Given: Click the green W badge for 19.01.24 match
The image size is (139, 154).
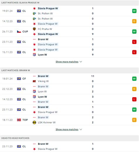Looking at the screenshot, I should [134, 11].
